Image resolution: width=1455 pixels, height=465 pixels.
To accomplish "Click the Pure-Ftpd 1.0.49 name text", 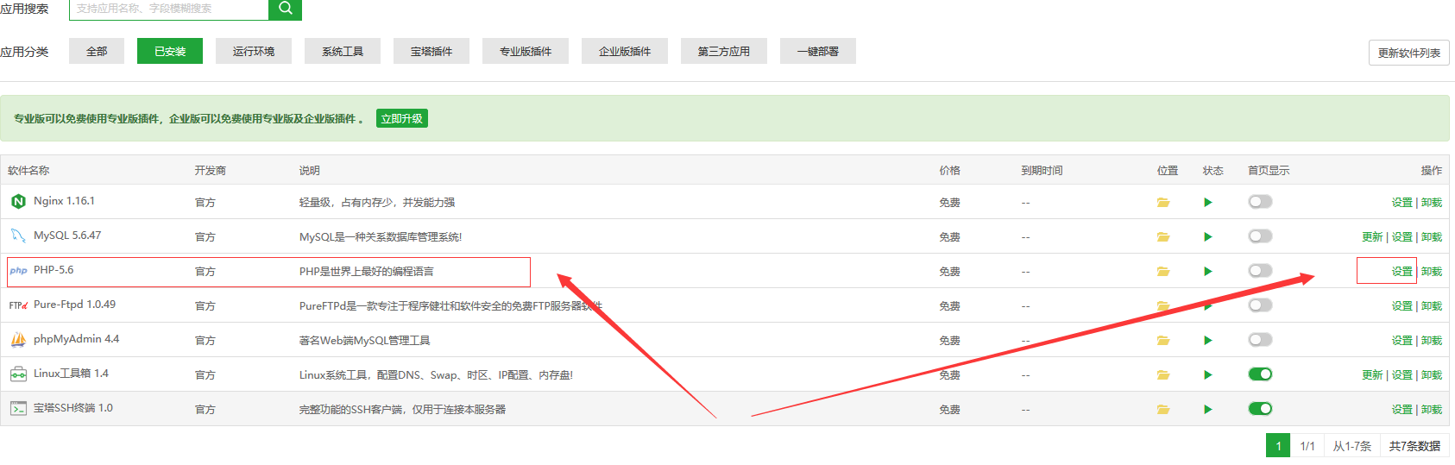I will click(74, 305).
